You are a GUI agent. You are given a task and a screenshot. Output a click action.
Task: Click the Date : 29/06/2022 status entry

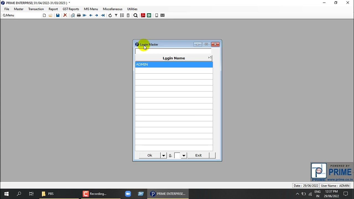tap(306, 186)
